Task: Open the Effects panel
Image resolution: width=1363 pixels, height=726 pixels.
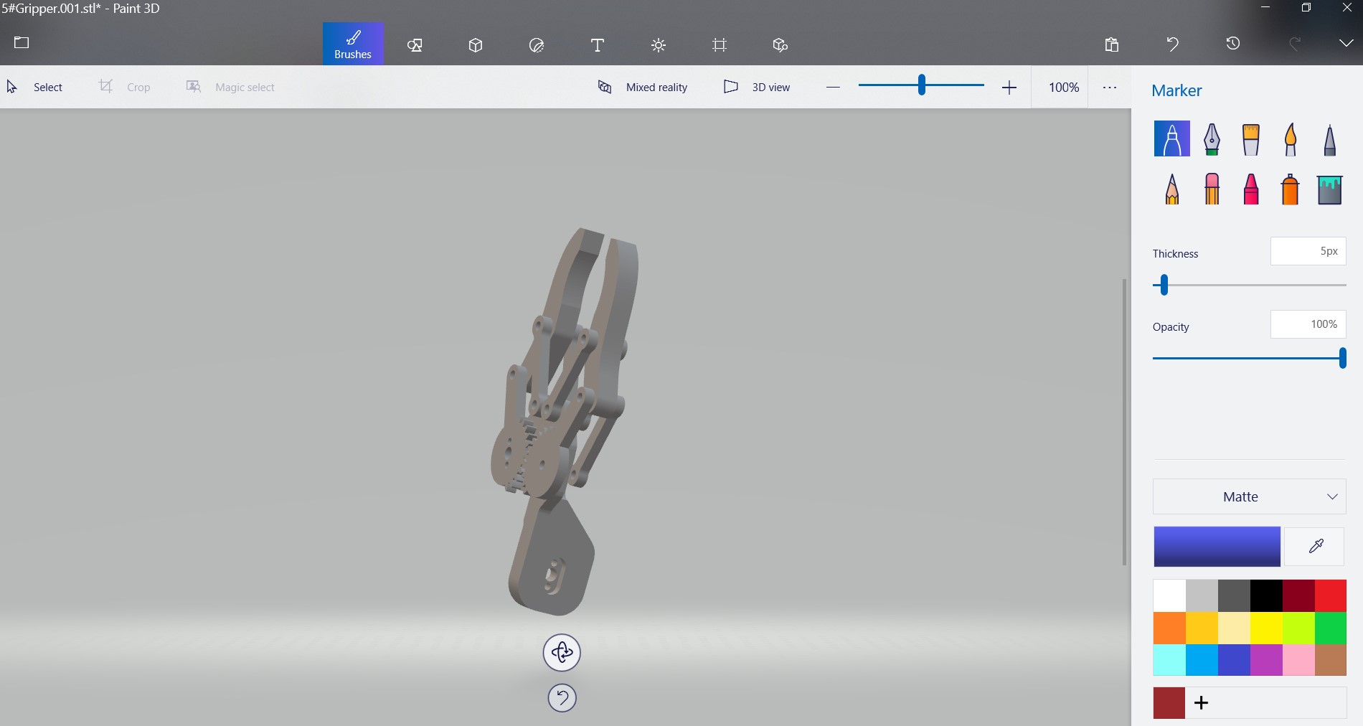Action: click(x=658, y=44)
